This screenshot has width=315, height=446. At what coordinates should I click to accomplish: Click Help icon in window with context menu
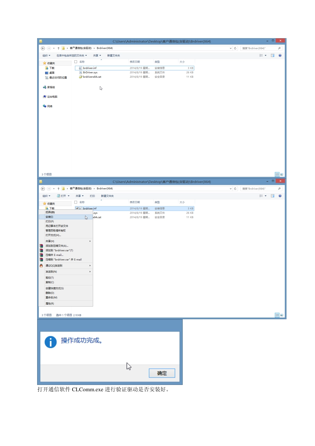[x=280, y=196]
